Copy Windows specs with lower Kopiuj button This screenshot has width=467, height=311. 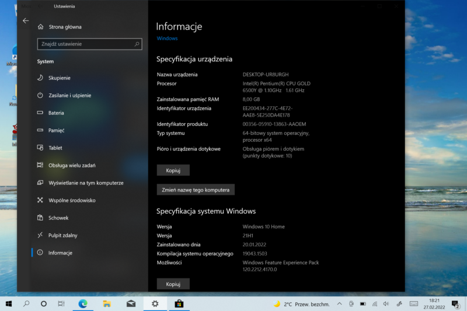pos(173,284)
